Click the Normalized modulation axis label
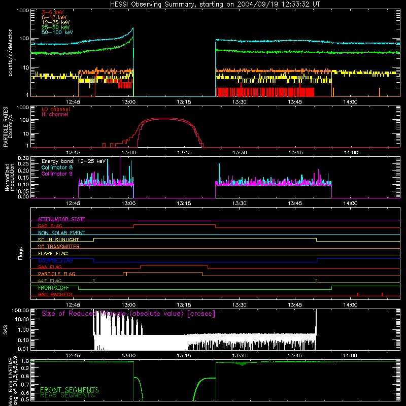The image size is (406, 406). tap(9, 177)
